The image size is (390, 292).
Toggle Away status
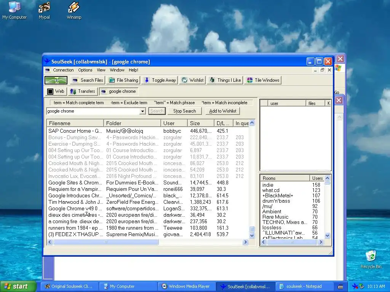pyautogui.click(x=160, y=80)
